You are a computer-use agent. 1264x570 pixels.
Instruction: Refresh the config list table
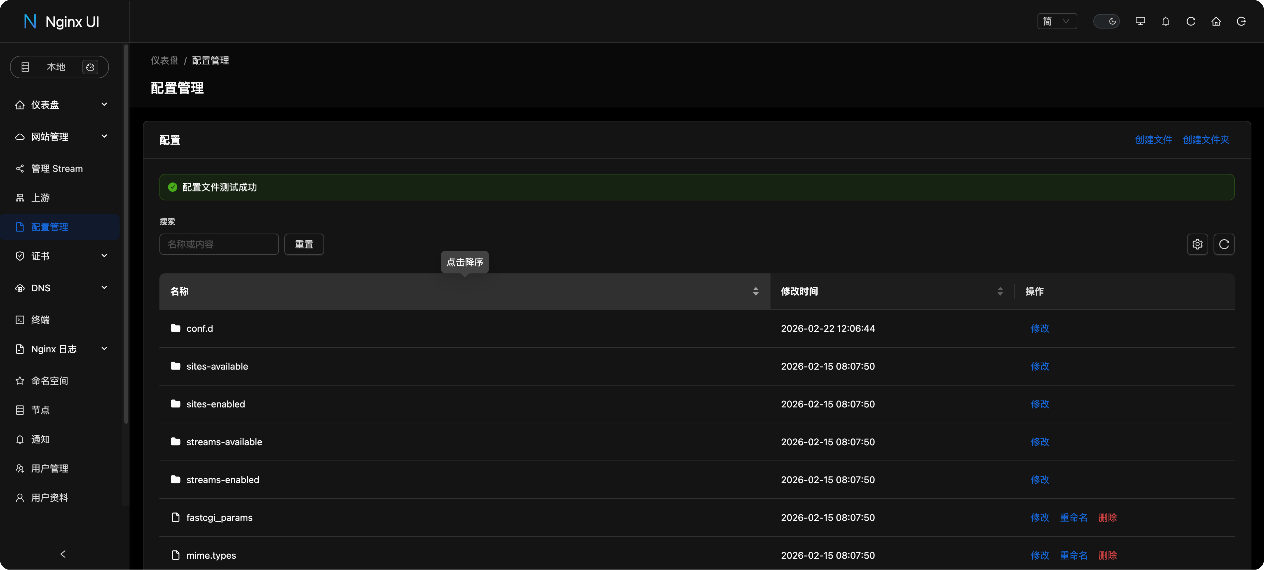pyautogui.click(x=1224, y=244)
